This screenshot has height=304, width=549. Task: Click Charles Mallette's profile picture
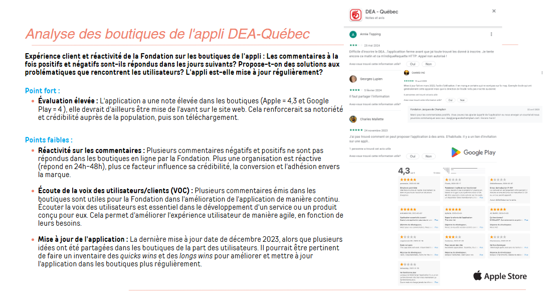tap(353, 119)
